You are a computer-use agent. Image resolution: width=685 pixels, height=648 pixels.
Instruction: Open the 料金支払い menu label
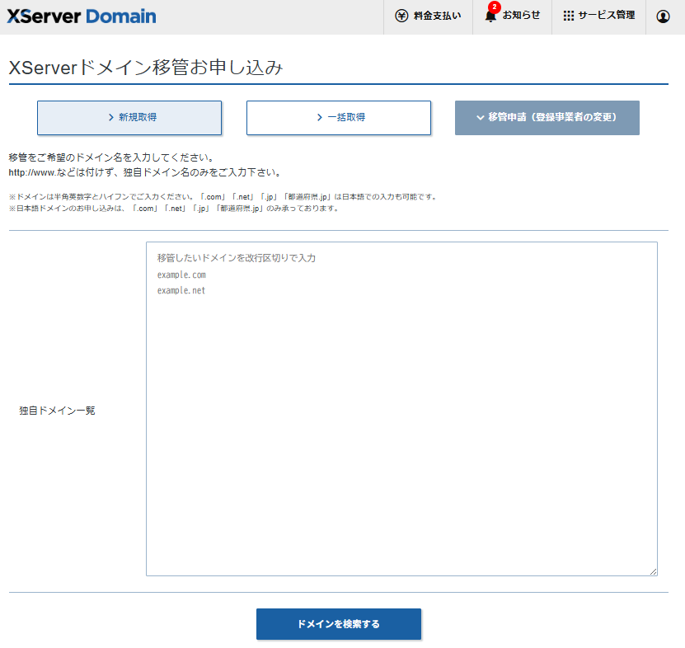[437, 16]
